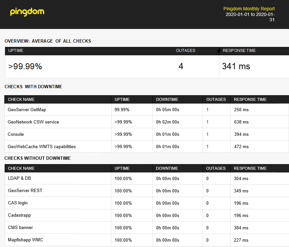The height and width of the screenshot is (247, 289).
Task: Click Mapfishapp WMC response time 227 ms
Action: [241, 240]
